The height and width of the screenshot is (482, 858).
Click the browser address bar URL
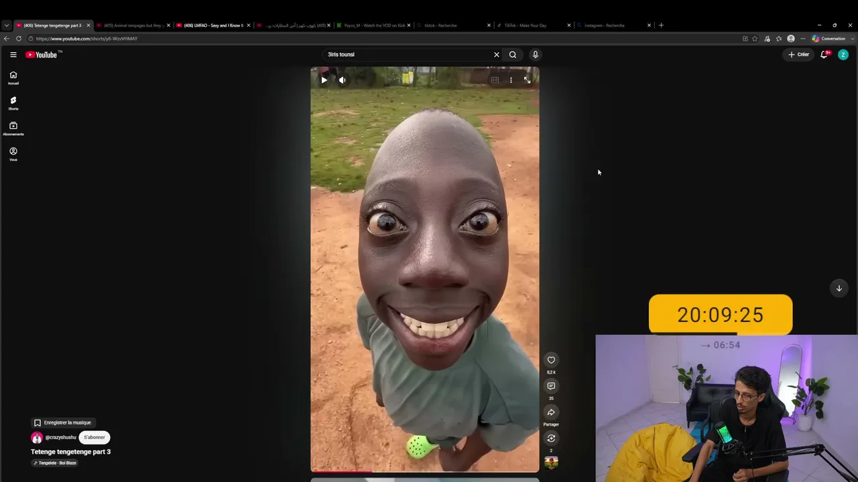tap(86, 39)
